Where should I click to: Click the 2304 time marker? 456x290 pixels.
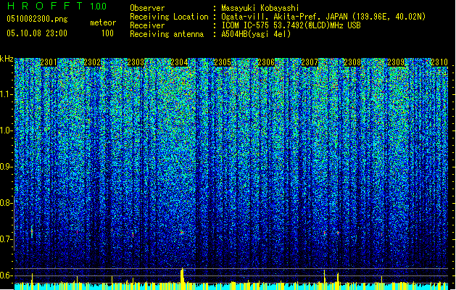click(x=179, y=62)
